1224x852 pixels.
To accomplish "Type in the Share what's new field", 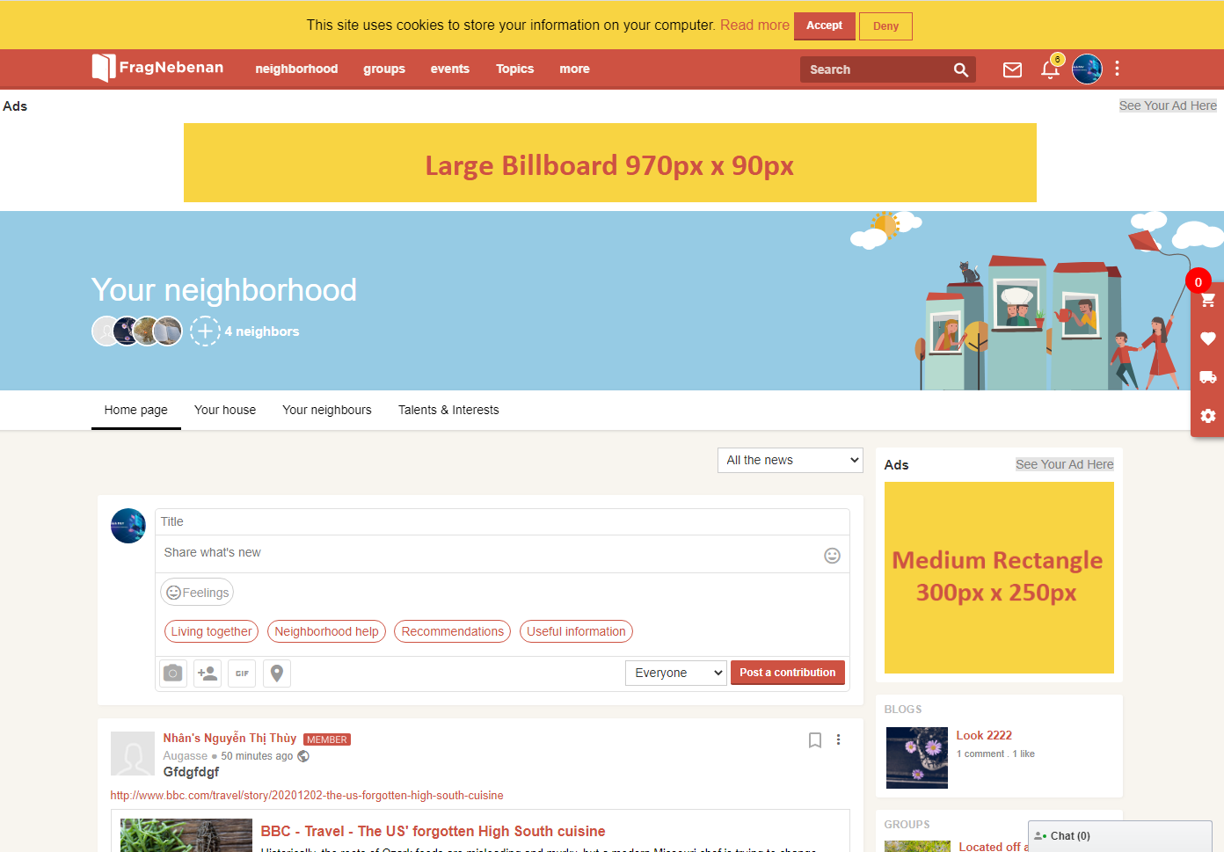I will (x=488, y=553).
